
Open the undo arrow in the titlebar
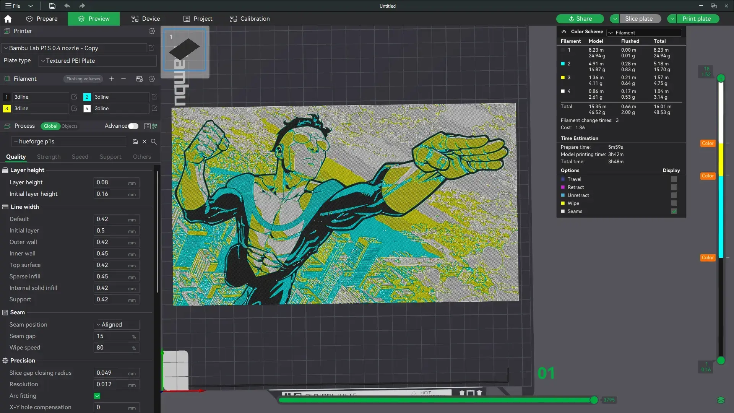click(67, 6)
